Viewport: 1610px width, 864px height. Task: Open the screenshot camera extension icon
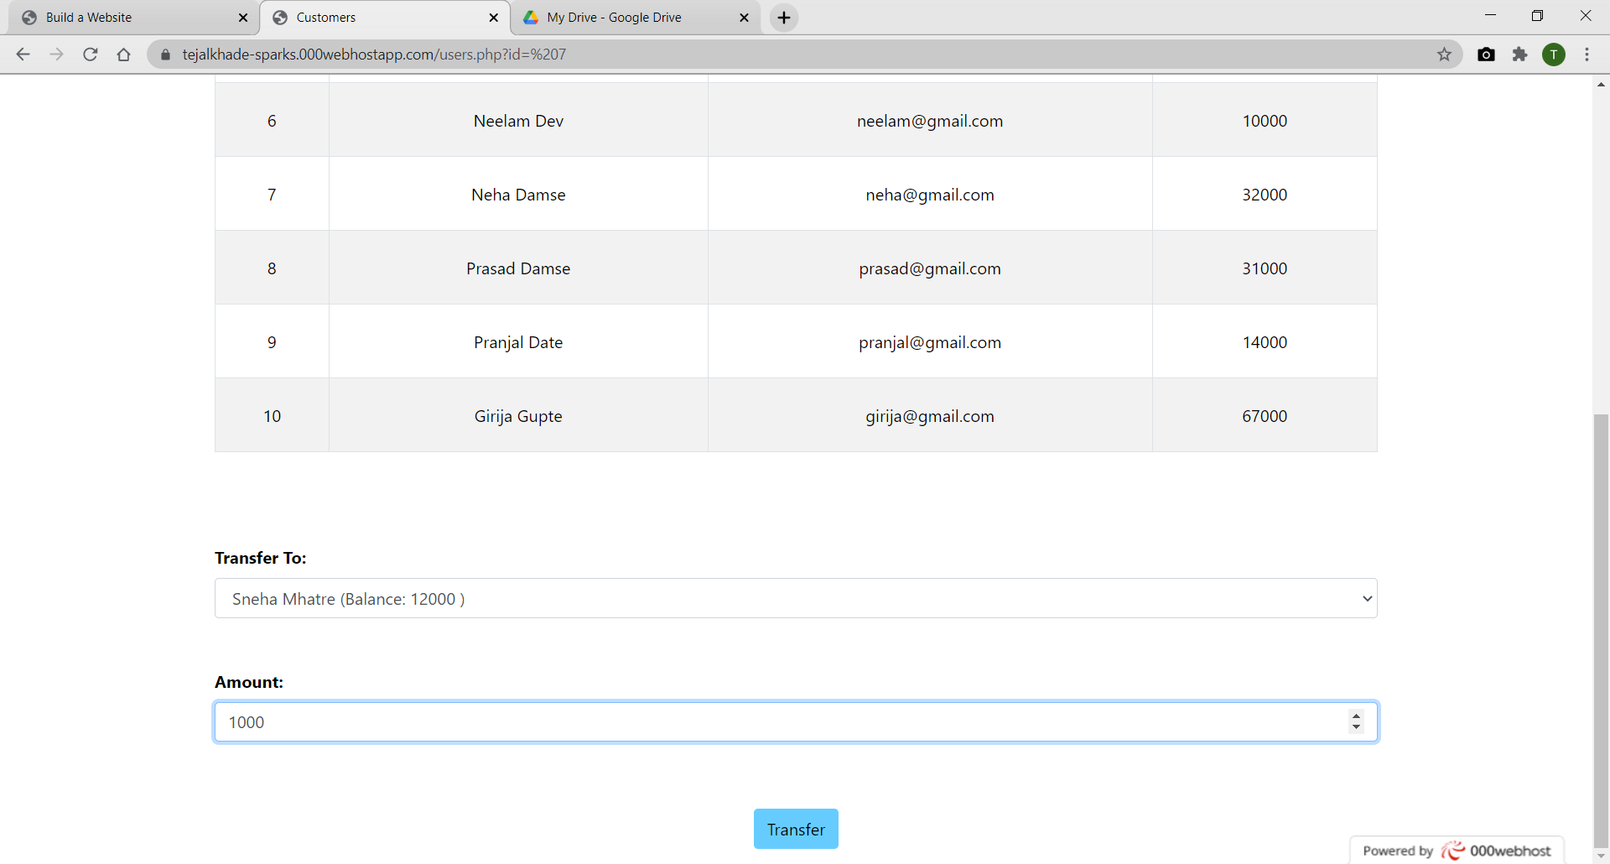[1487, 54]
